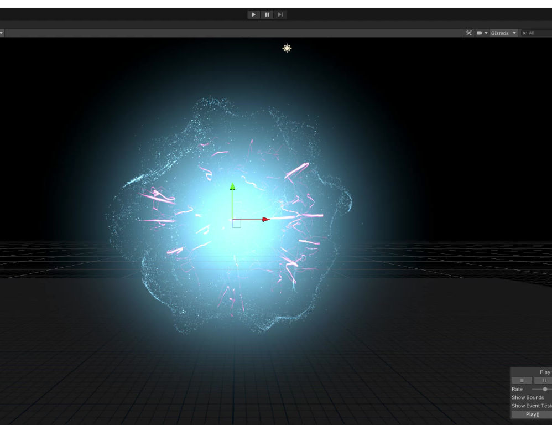This screenshot has height=425, width=552.
Task: Click the stop button in the VFX play panel
Action: click(522, 380)
